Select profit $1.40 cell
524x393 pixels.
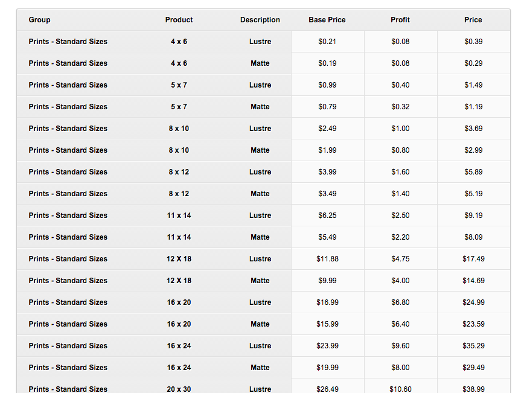(x=401, y=194)
